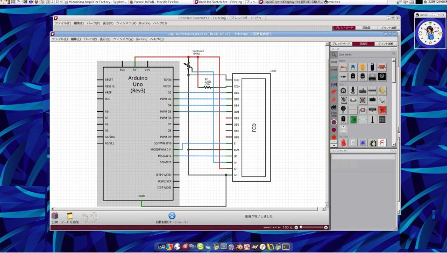Open the Routing menu

click(x=141, y=39)
